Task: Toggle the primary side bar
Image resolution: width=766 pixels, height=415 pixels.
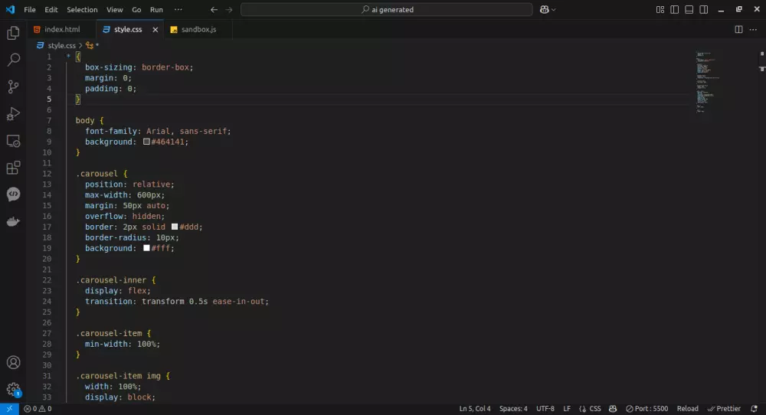Action: (675, 9)
